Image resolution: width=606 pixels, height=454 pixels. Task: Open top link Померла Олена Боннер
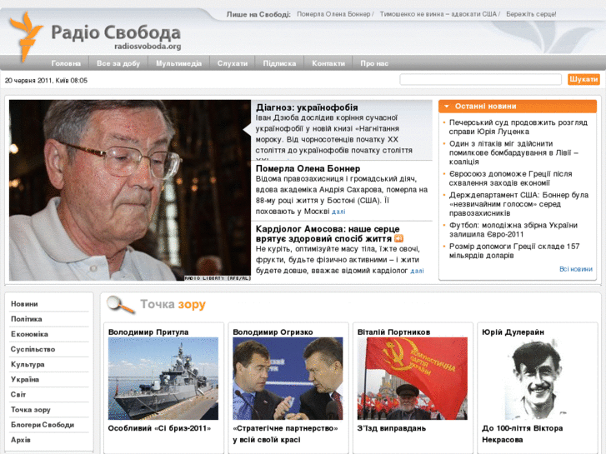(x=333, y=14)
